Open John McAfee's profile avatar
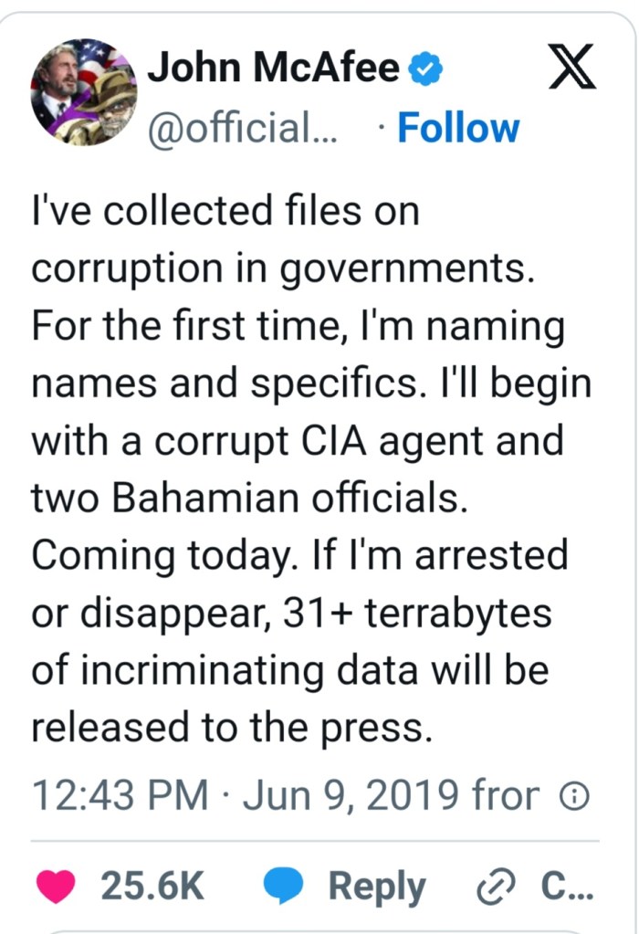 (x=83, y=92)
